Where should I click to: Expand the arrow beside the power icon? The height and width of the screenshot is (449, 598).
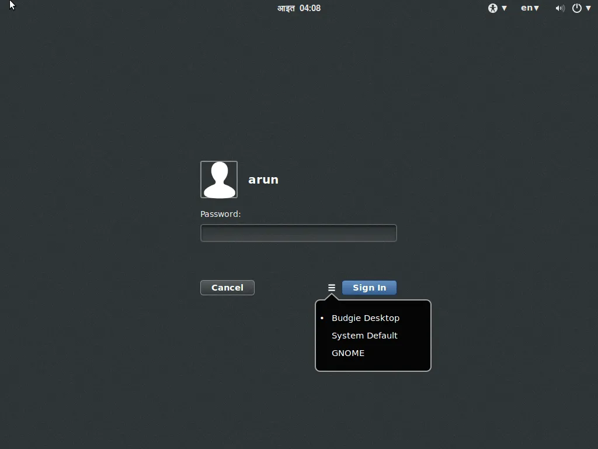[588, 8]
